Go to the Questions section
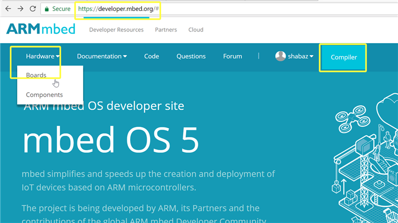 click(191, 56)
